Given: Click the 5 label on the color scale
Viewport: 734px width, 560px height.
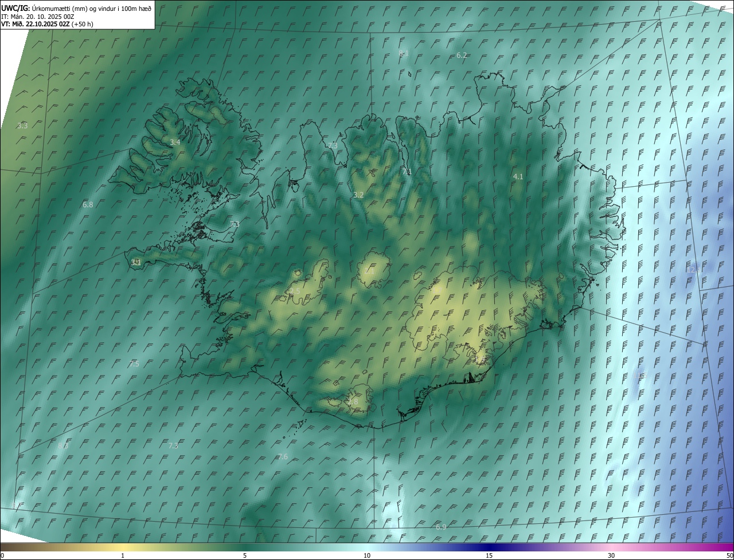Looking at the screenshot, I should (x=245, y=555).
